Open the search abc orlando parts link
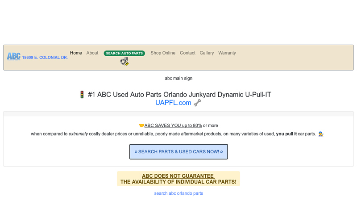The height and width of the screenshot is (201, 357). pyautogui.click(x=178, y=193)
